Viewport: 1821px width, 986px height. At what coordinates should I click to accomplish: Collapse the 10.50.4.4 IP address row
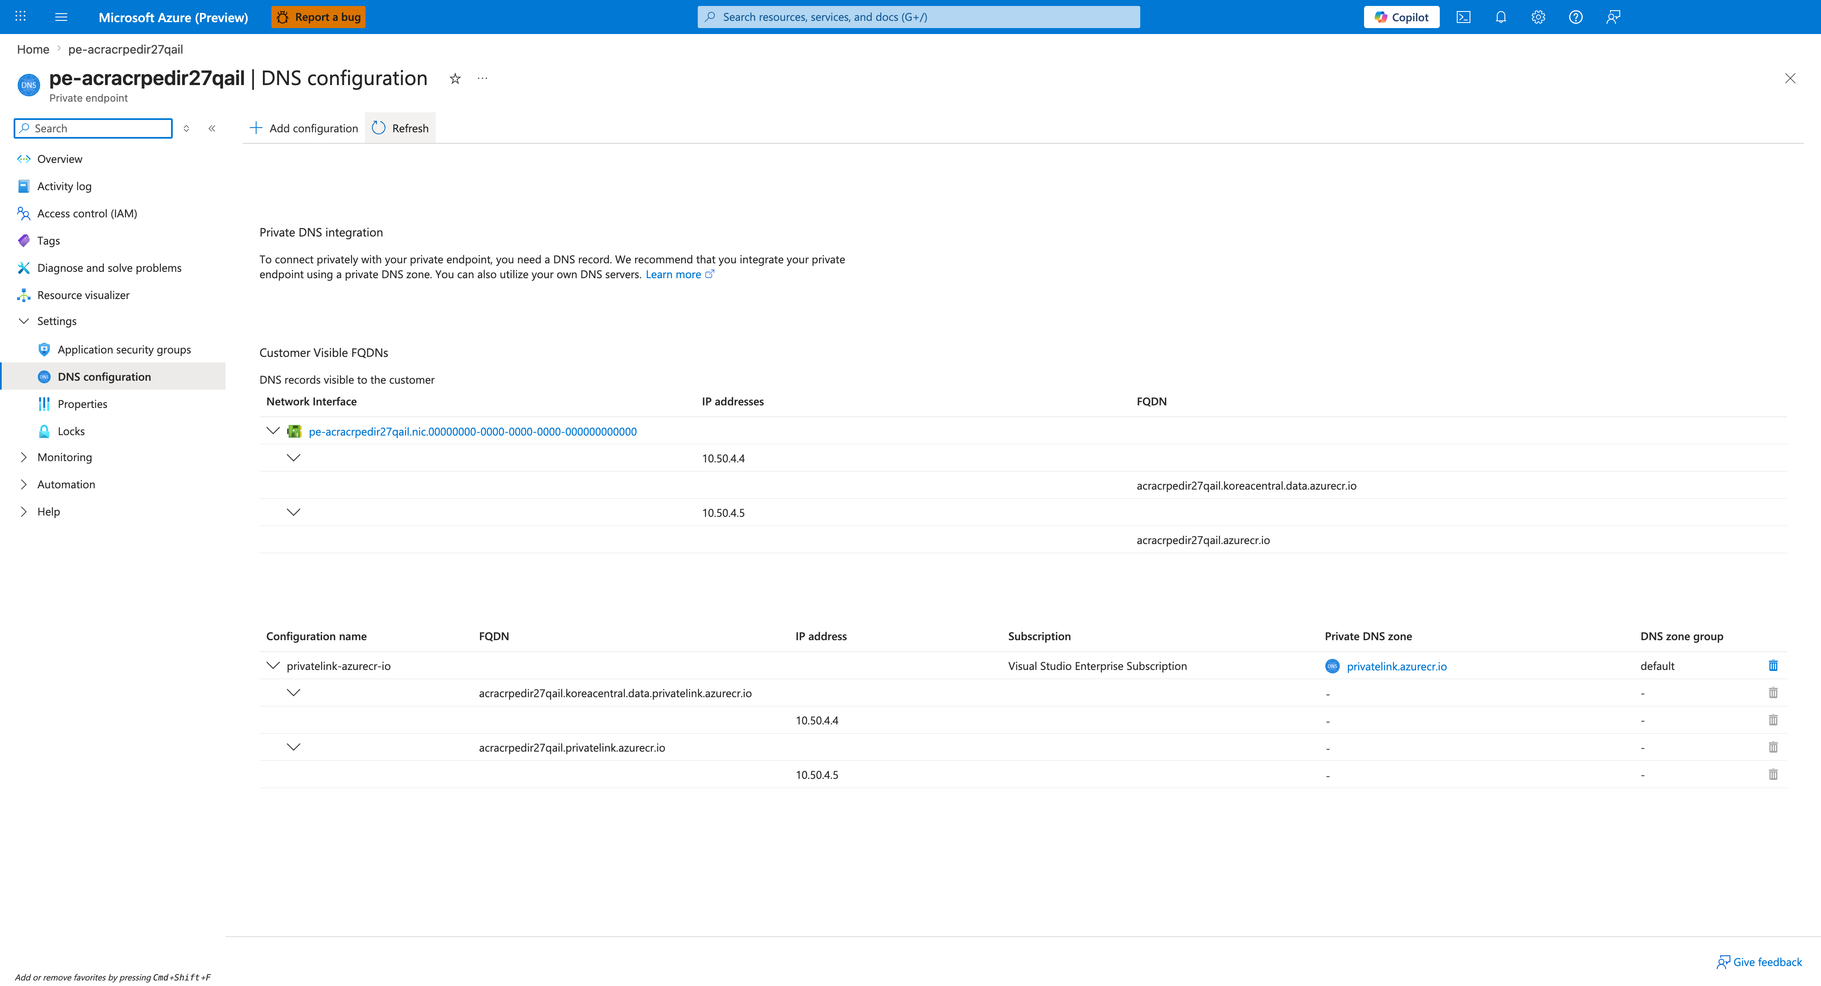[294, 457]
